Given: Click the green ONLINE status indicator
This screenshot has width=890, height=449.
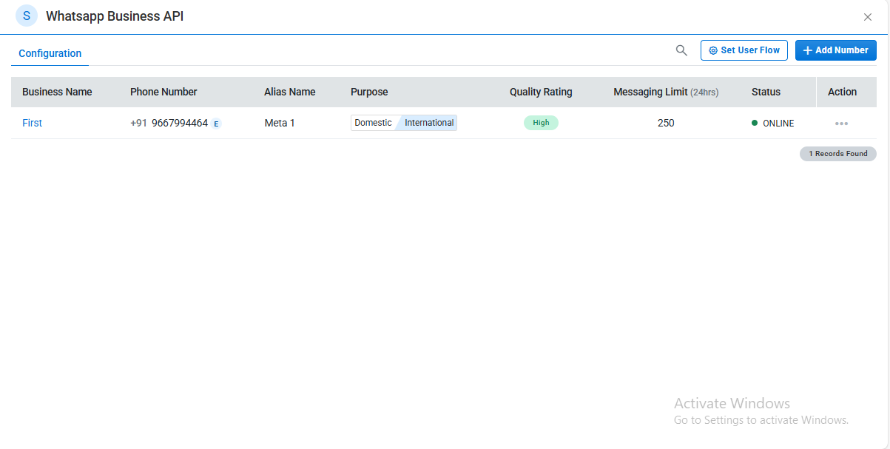Looking at the screenshot, I should click(772, 124).
